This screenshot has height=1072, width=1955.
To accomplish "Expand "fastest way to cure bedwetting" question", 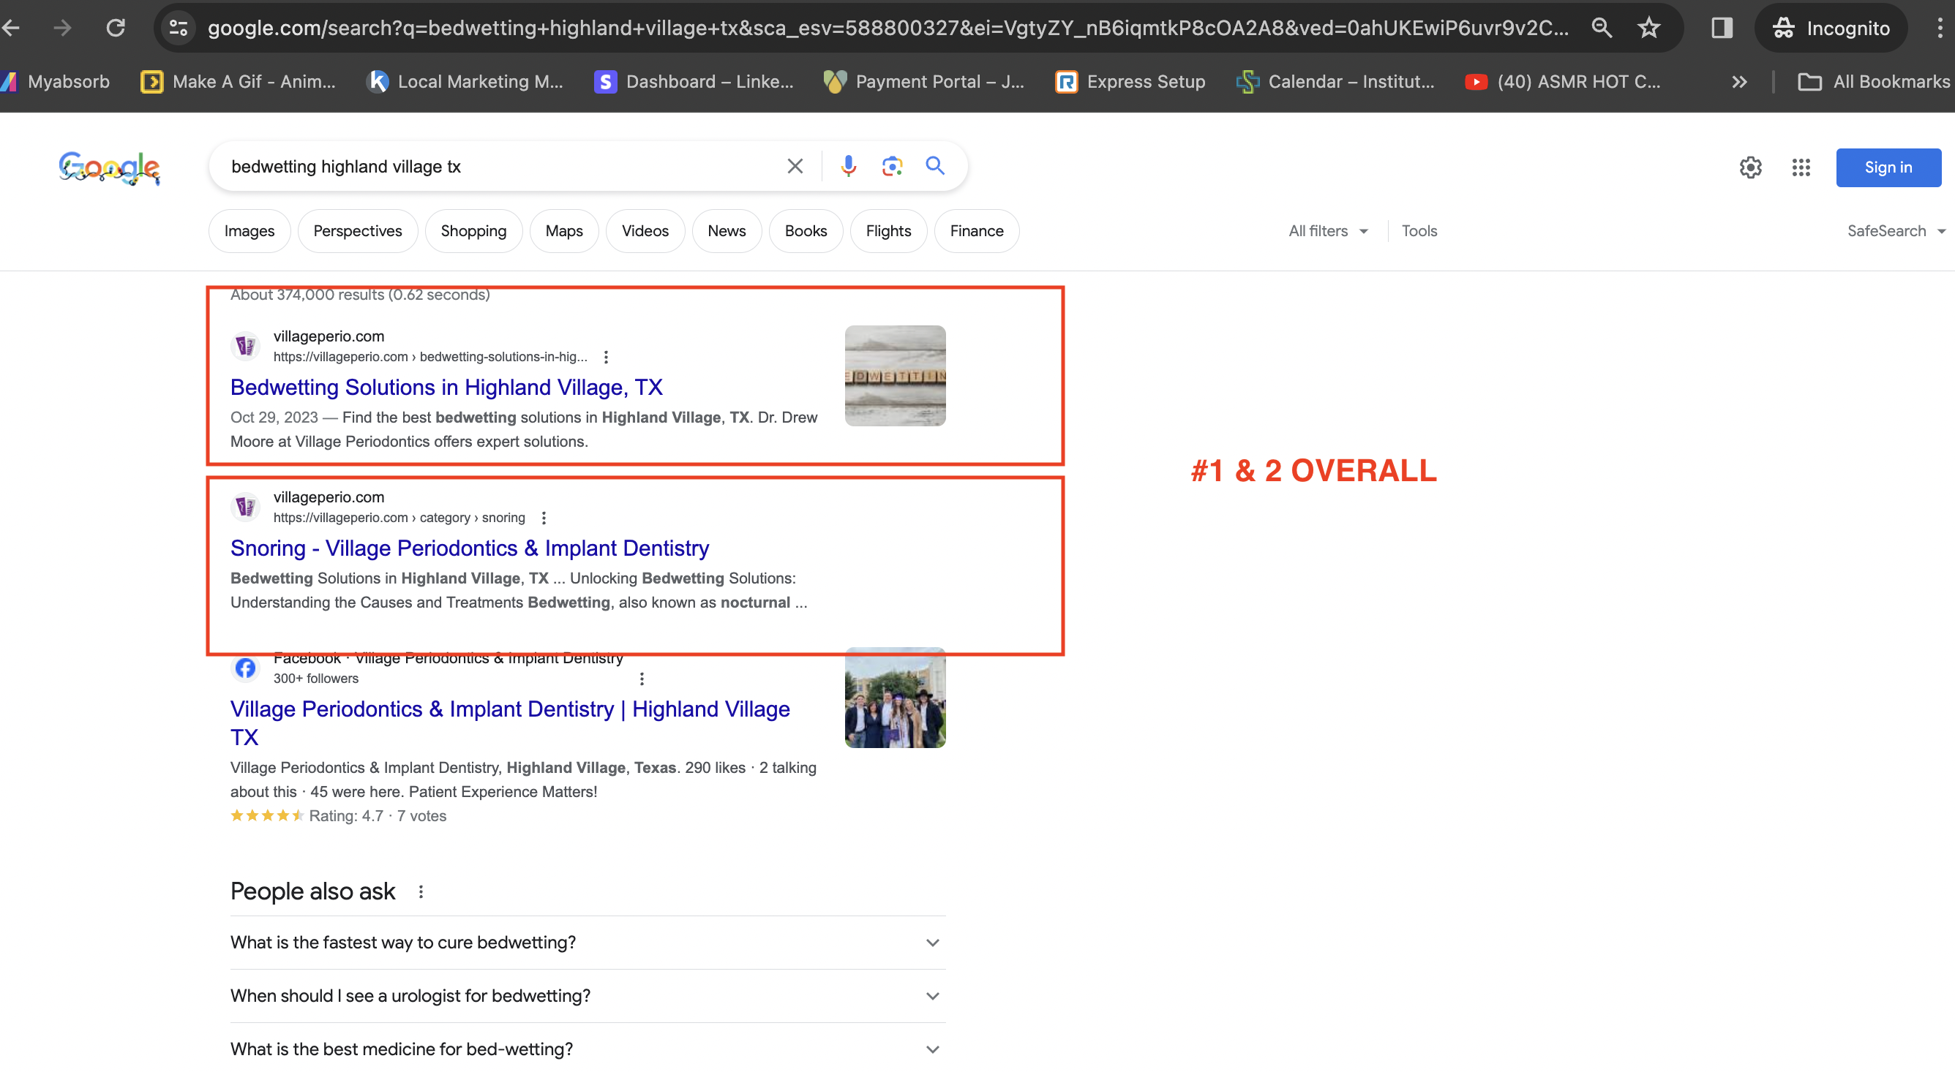I will click(588, 943).
